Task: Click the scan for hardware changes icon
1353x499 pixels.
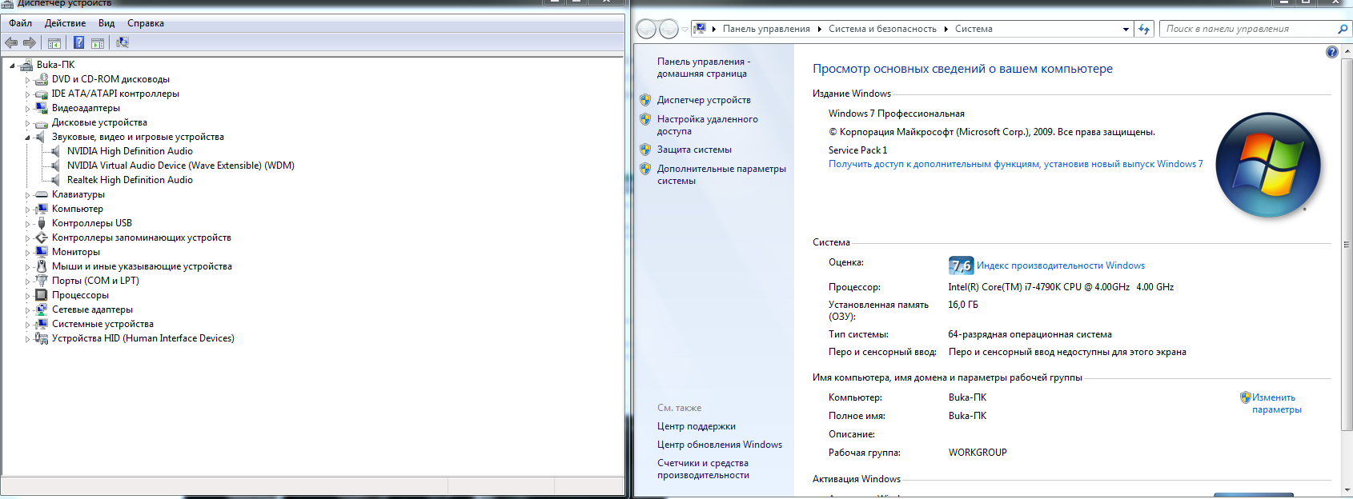Action: tap(122, 42)
